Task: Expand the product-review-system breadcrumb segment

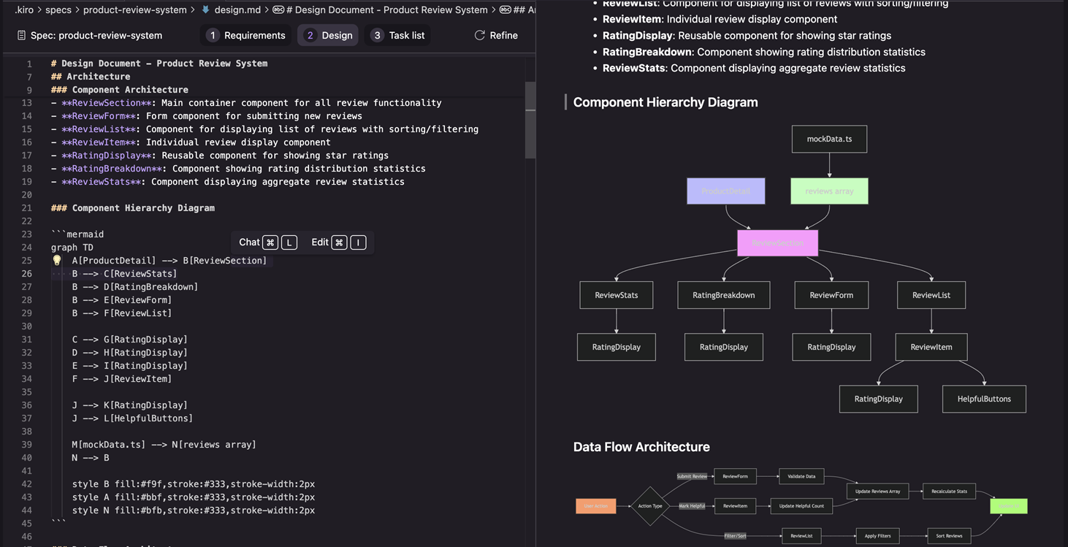Action: (134, 9)
